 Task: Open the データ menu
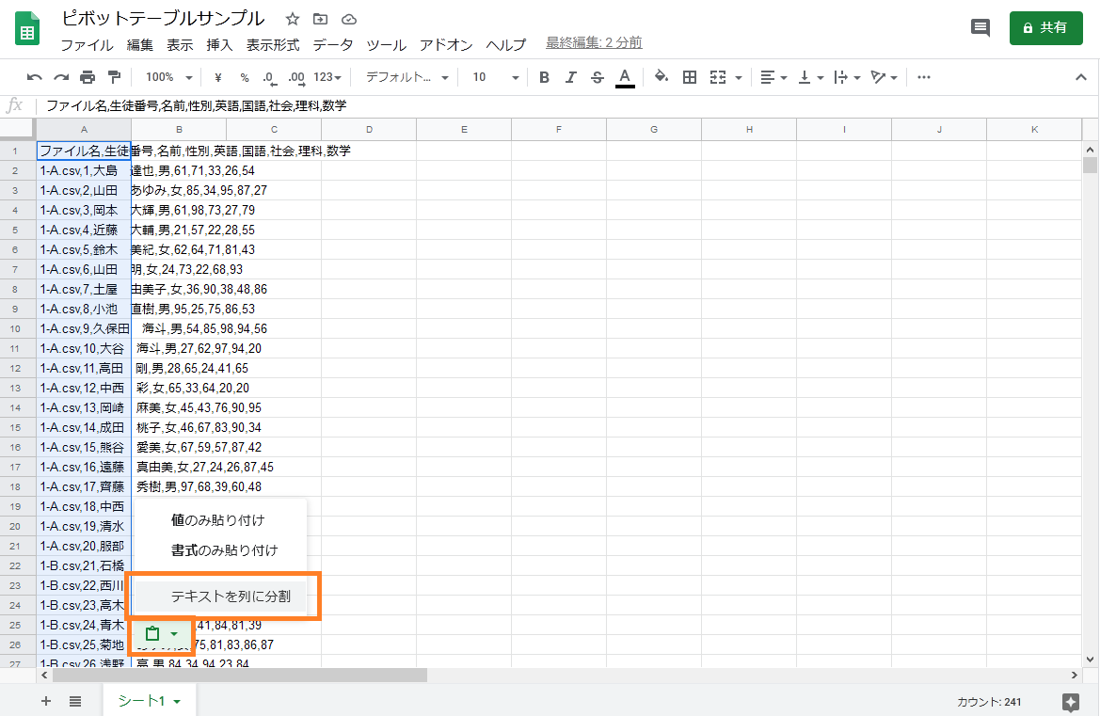tap(333, 45)
